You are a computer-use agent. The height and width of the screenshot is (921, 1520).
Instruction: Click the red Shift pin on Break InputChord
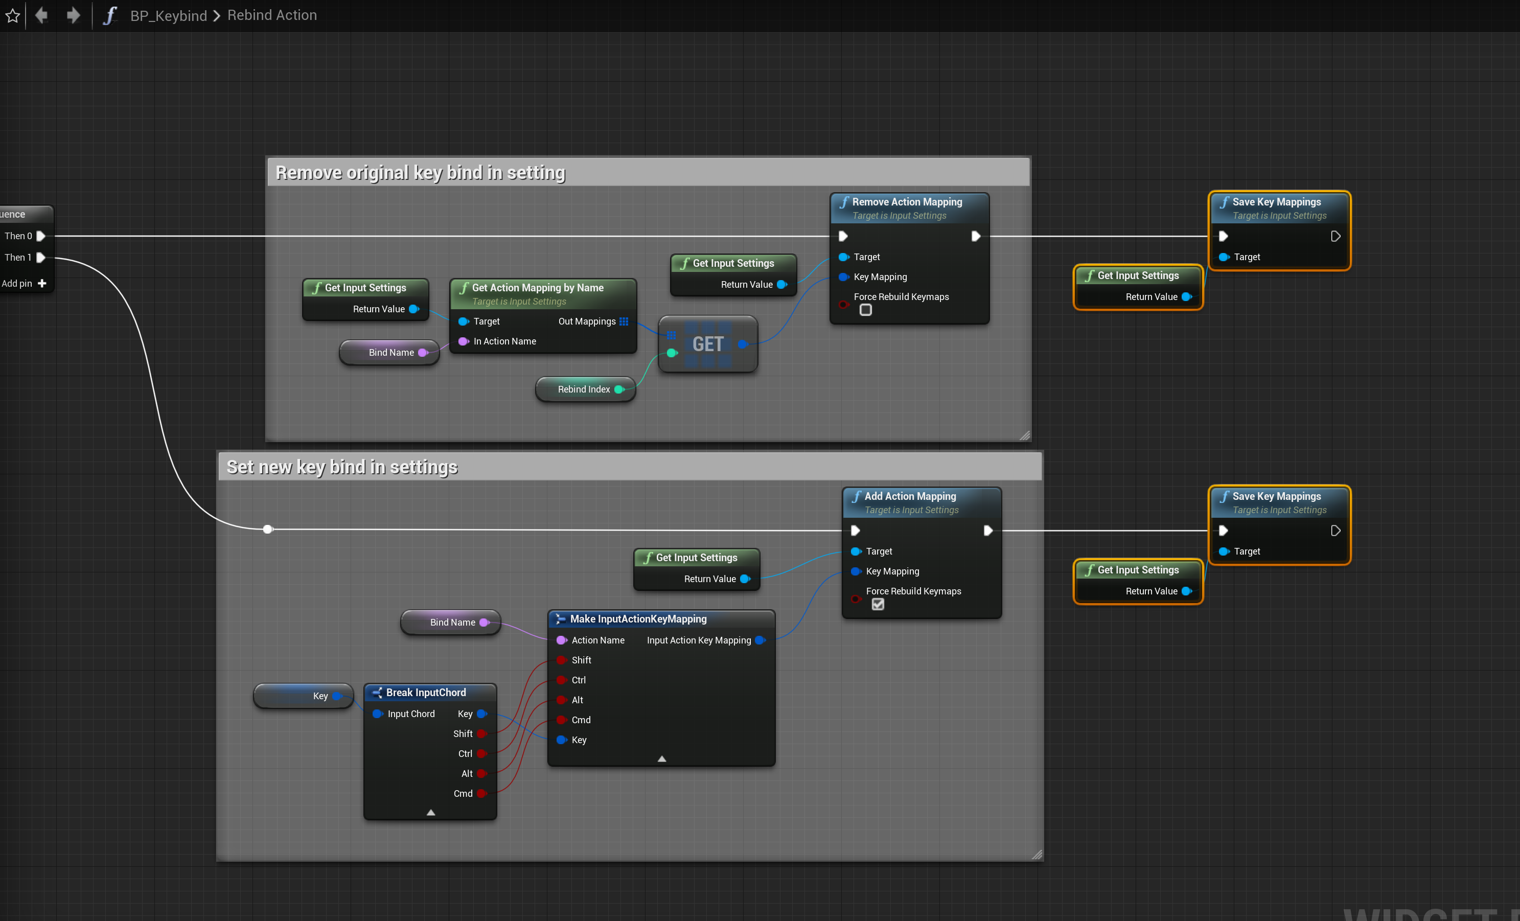482,733
